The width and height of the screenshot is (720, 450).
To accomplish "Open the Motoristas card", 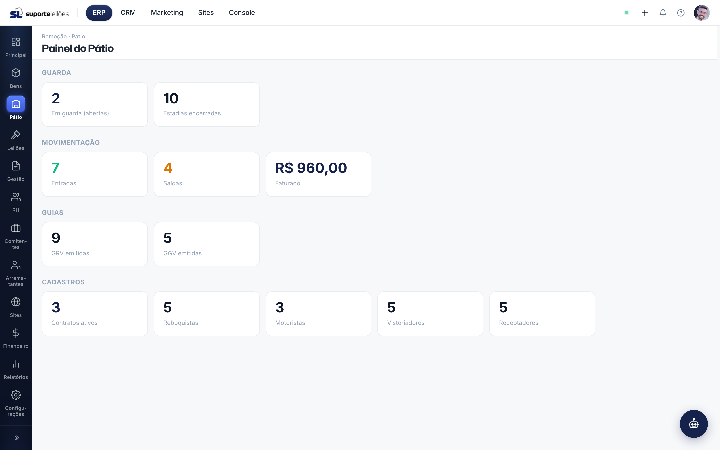I will click(319, 314).
